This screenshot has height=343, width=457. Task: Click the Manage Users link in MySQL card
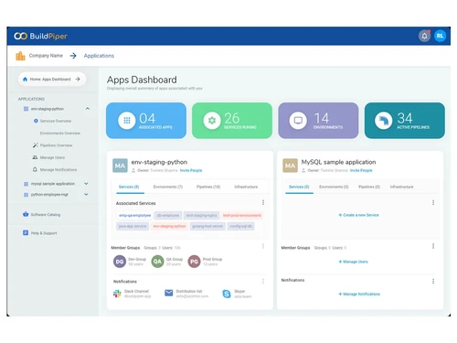click(x=353, y=262)
